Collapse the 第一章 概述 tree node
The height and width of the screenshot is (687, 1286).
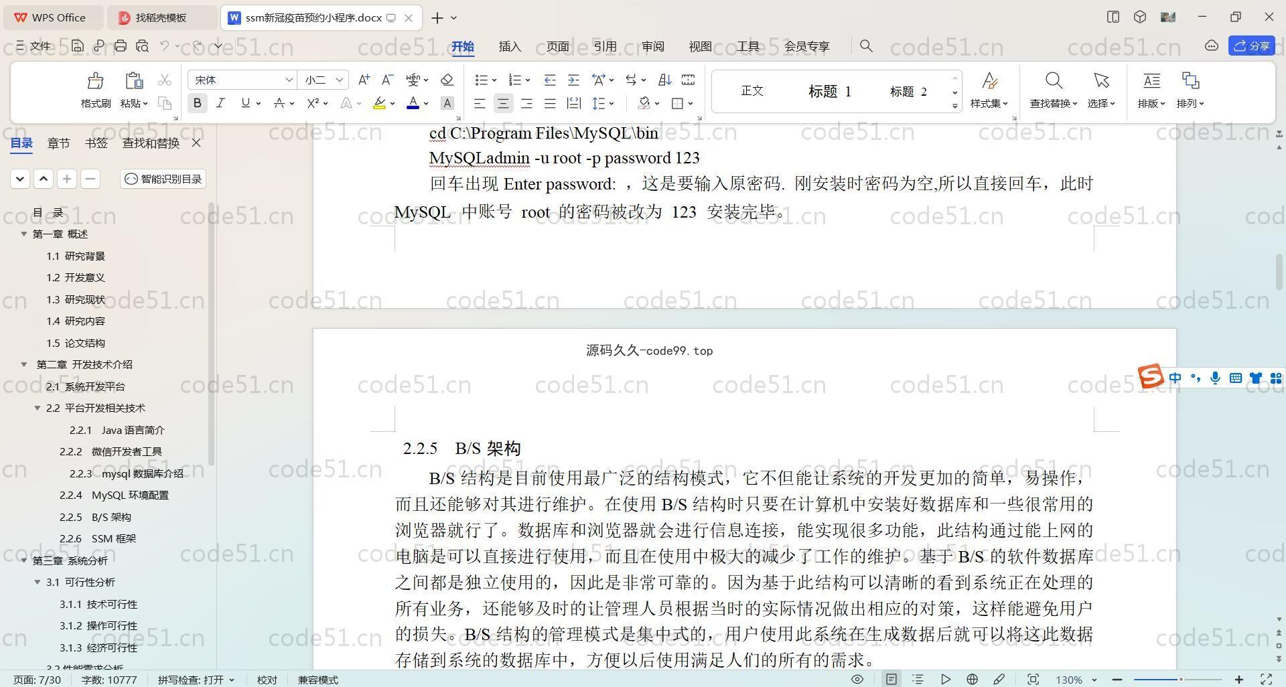tap(24, 234)
